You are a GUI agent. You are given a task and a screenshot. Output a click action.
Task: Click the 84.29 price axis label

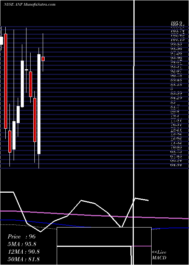pos(177,98)
